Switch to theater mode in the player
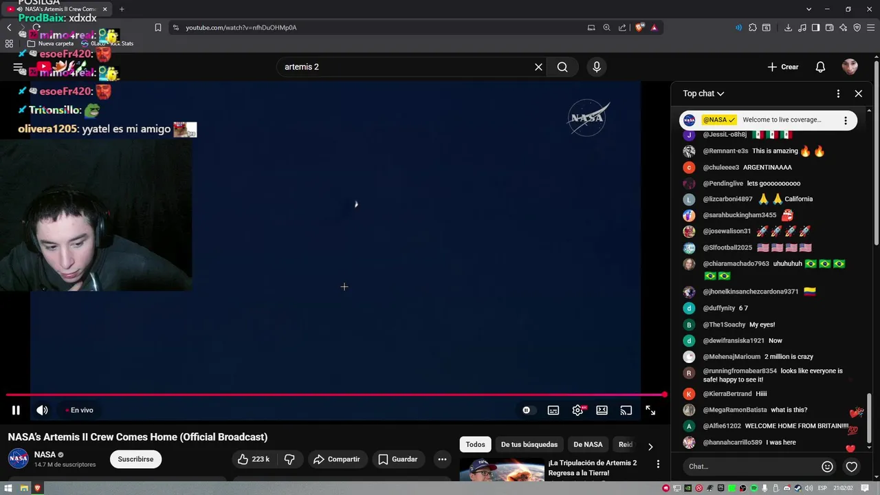880x495 pixels. 602,410
